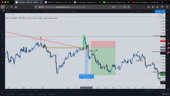Viewport: 170px width, 96px height.
Task: Expand the bottom panel chevron
Action: (160, 94)
